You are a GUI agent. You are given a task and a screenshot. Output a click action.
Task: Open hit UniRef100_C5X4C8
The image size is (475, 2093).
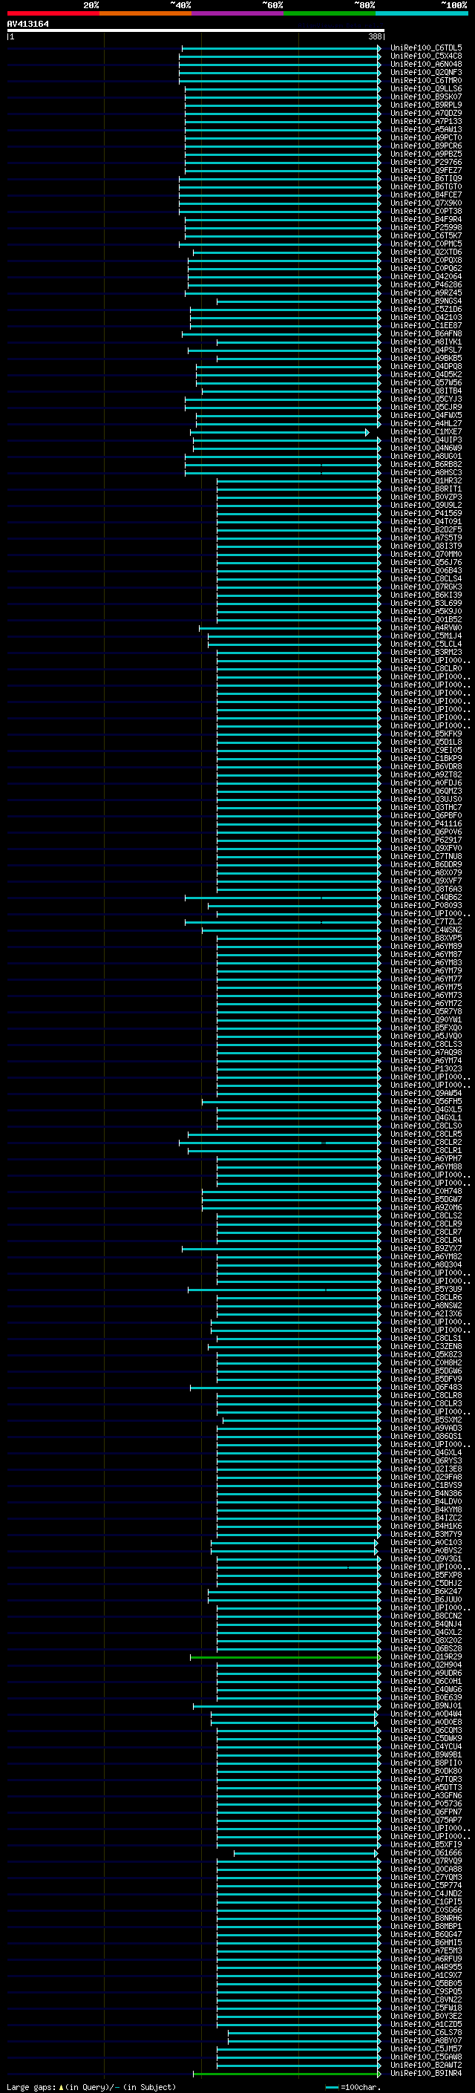(x=425, y=56)
